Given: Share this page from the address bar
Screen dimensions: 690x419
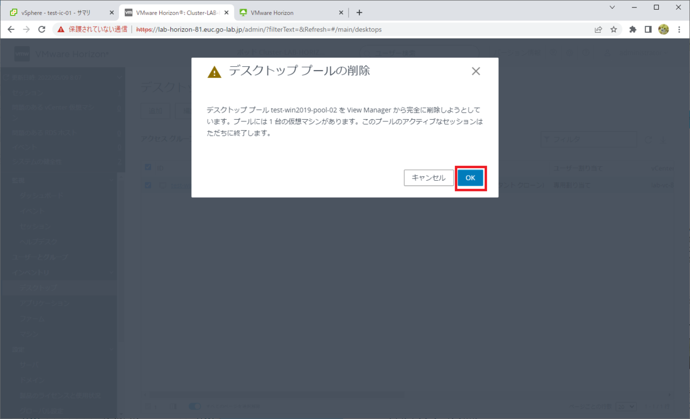Looking at the screenshot, I should tap(599, 29).
